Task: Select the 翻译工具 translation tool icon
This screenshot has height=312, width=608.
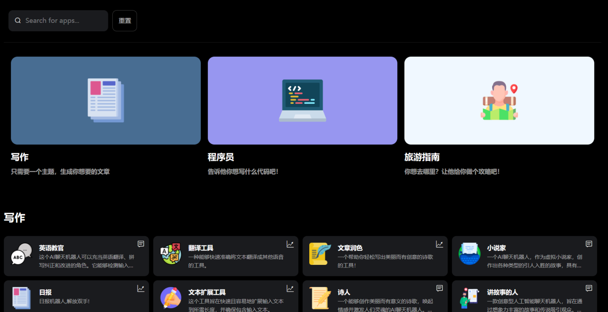Action: click(x=171, y=254)
